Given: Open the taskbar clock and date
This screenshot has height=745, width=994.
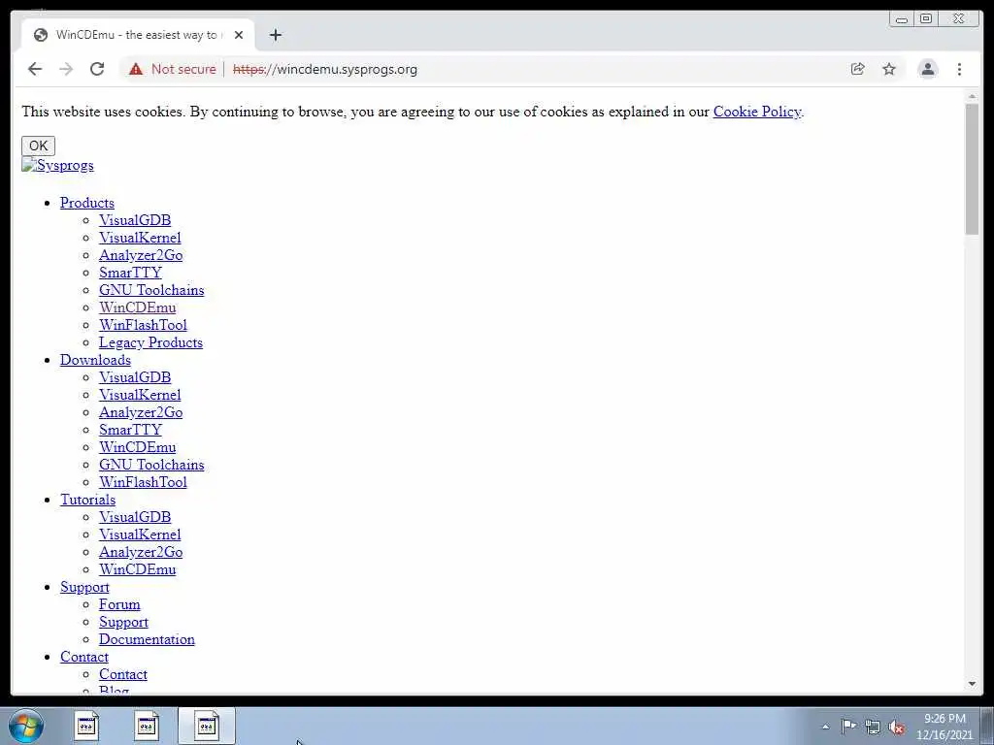Looking at the screenshot, I should (x=944, y=727).
